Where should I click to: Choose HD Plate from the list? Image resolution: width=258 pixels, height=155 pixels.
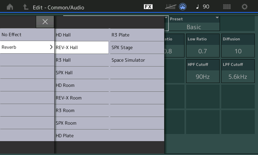[x=82, y=136]
